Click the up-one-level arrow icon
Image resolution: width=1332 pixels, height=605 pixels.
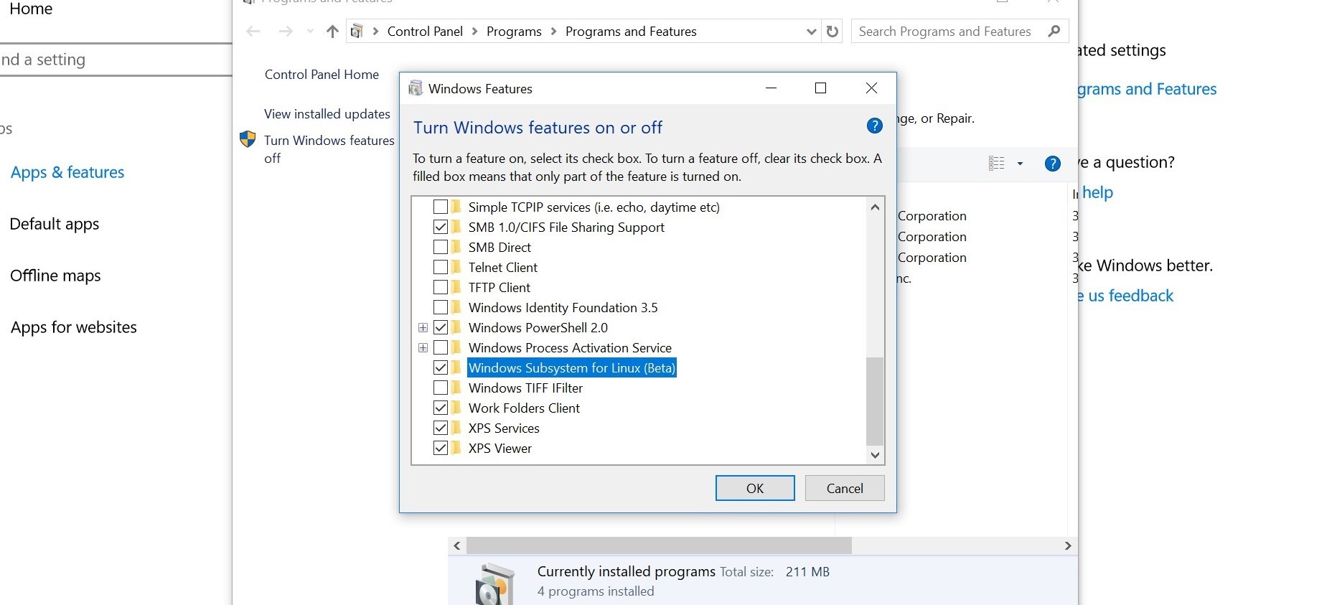pos(332,32)
